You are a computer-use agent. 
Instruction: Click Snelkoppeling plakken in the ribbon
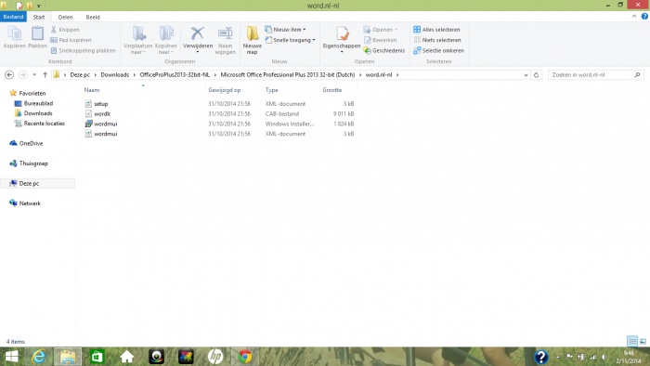tap(83, 50)
